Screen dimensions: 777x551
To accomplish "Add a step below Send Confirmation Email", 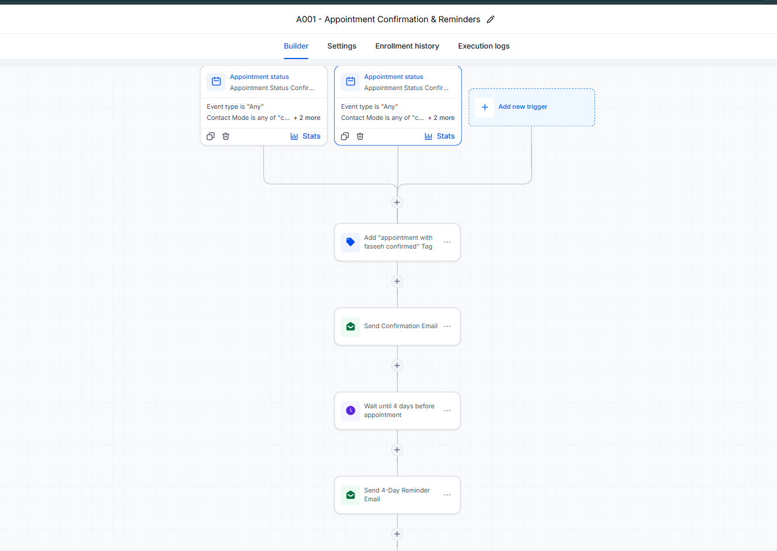I will (x=397, y=366).
